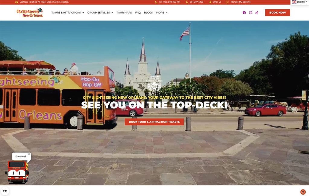Click the Email Us link
The width and height of the screenshot is (309, 196).
(217, 2)
